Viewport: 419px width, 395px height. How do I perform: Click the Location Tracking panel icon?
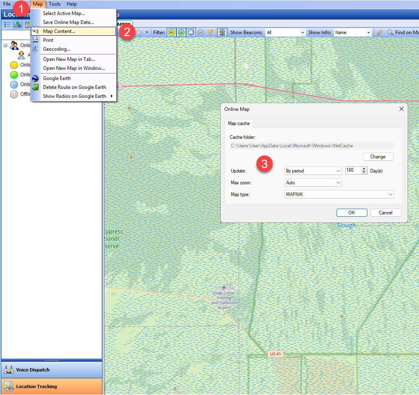tap(9, 386)
